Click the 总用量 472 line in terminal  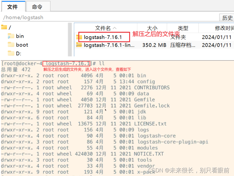point(16,70)
